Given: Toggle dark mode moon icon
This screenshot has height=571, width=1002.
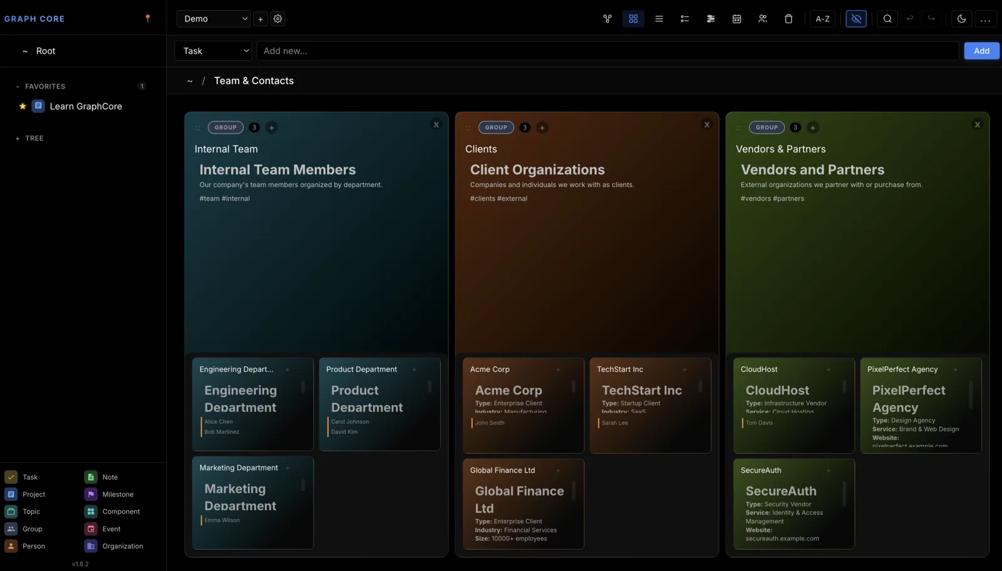Looking at the screenshot, I should pyautogui.click(x=961, y=19).
